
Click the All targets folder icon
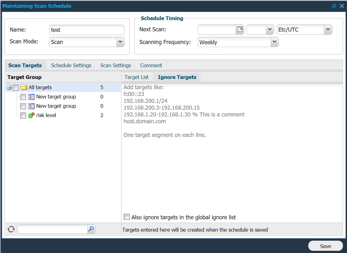24,88
